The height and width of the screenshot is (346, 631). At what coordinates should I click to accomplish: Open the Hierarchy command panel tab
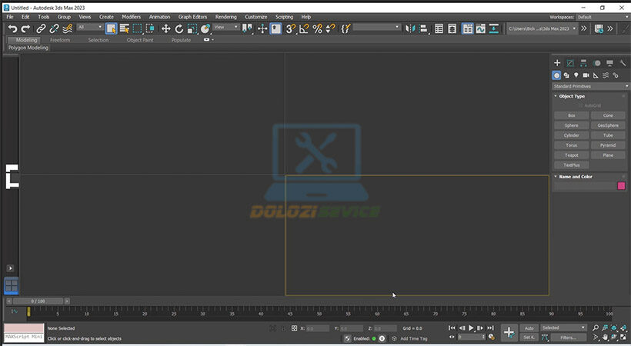pos(583,63)
